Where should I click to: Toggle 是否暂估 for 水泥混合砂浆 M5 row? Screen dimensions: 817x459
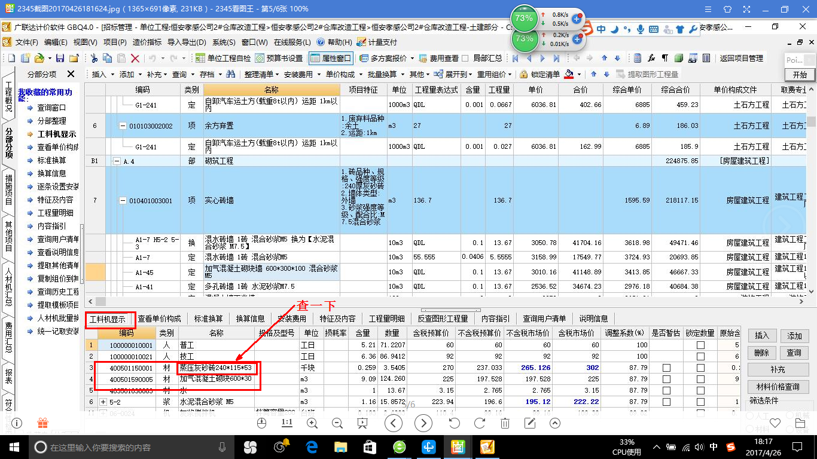click(667, 402)
